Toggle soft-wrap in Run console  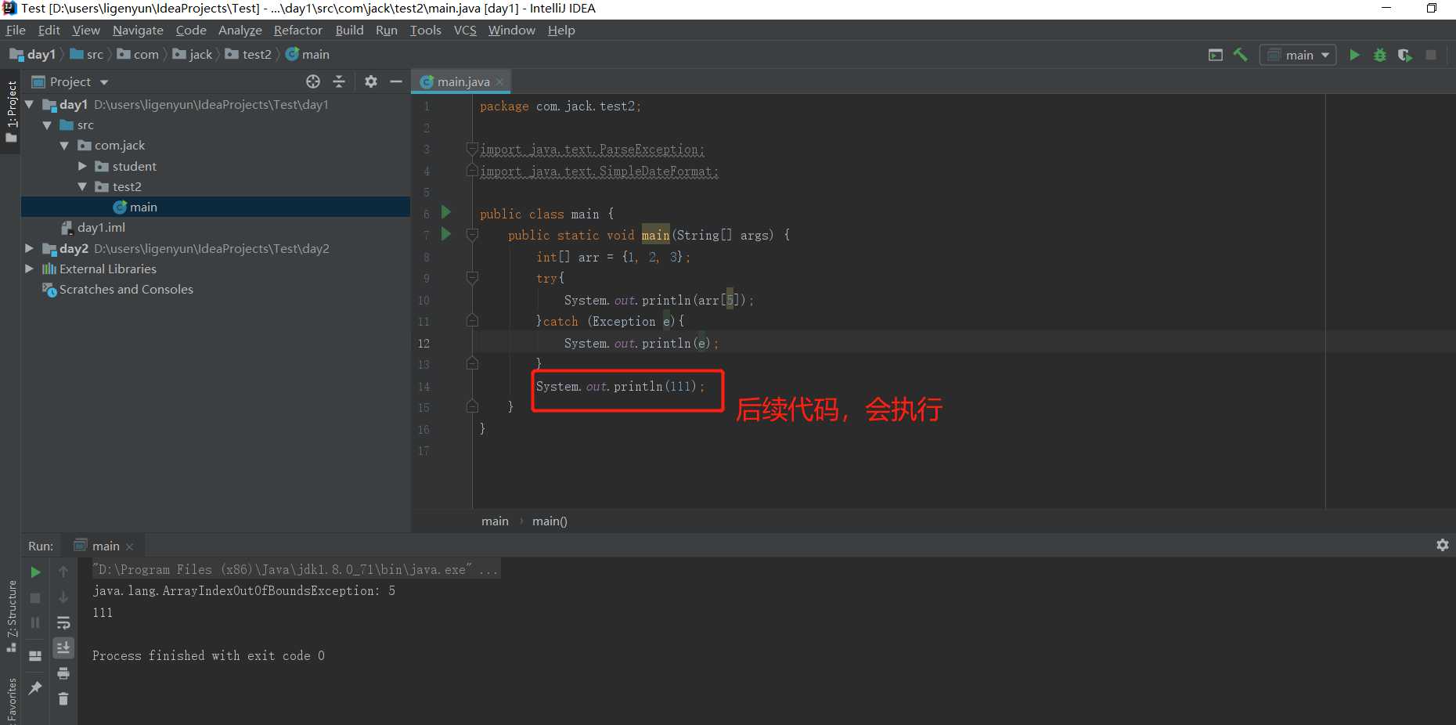click(x=63, y=622)
